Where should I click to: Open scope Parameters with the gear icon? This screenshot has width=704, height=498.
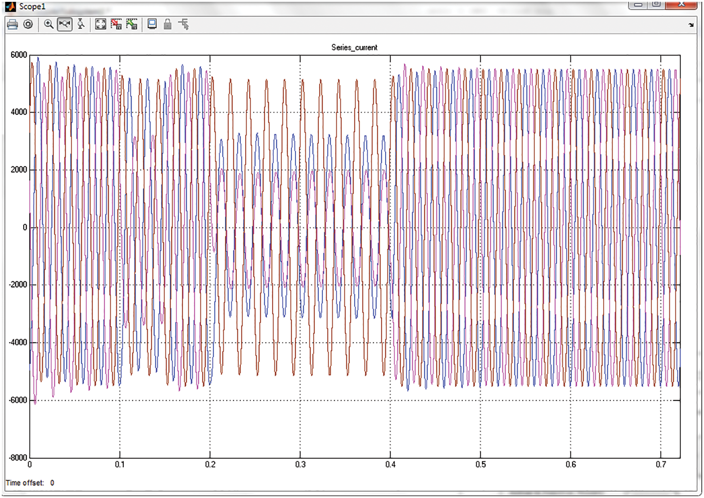tap(28, 24)
